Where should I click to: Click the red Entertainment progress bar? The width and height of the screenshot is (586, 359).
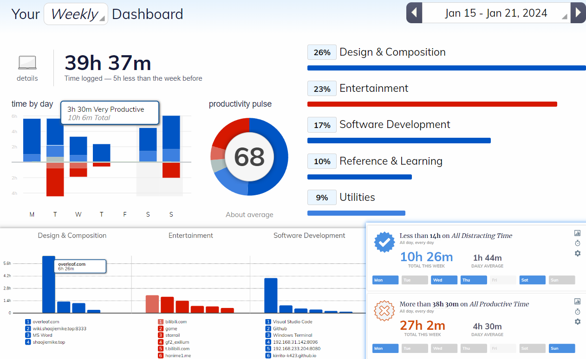[x=432, y=104]
